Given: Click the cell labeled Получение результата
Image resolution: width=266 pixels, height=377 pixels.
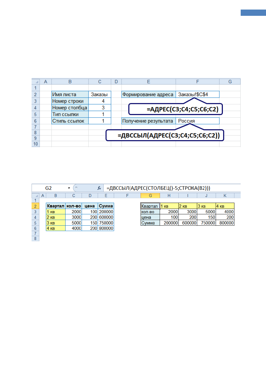Looking at the screenshot, I should point(149,121).
